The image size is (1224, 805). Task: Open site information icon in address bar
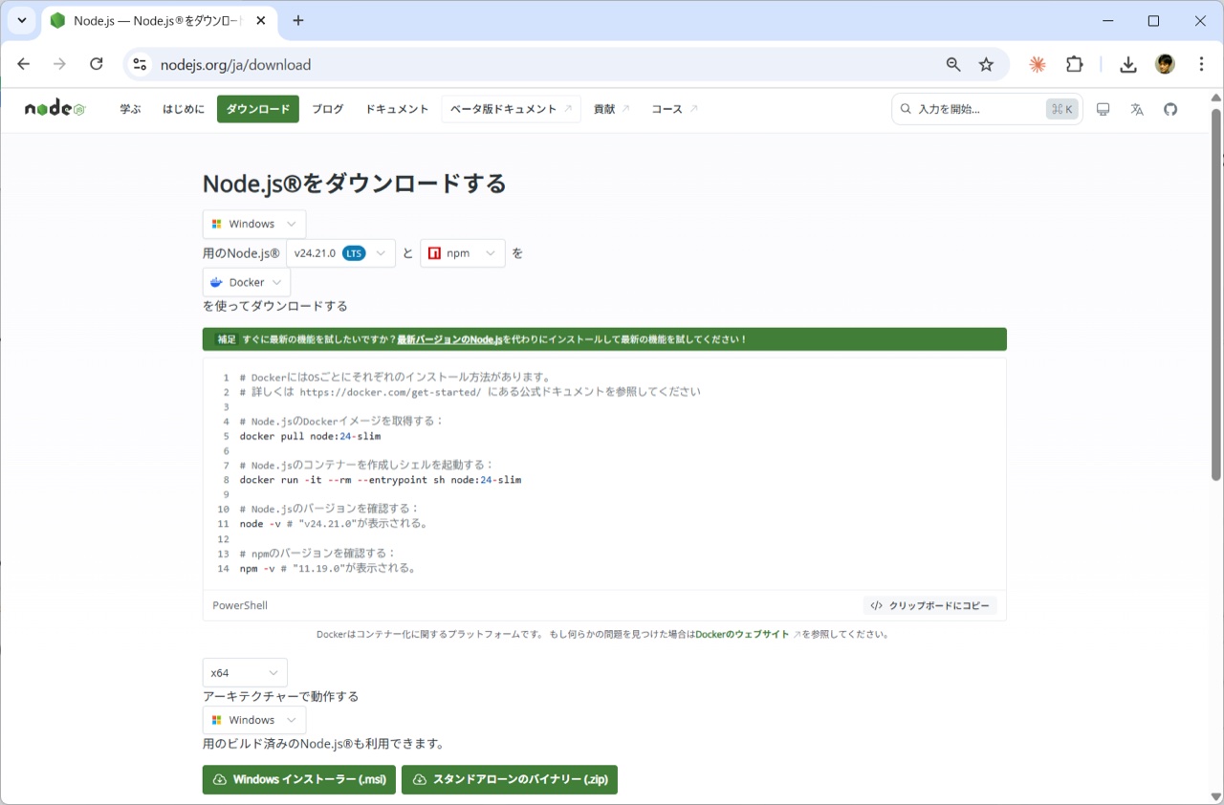(x=140, y=64)
